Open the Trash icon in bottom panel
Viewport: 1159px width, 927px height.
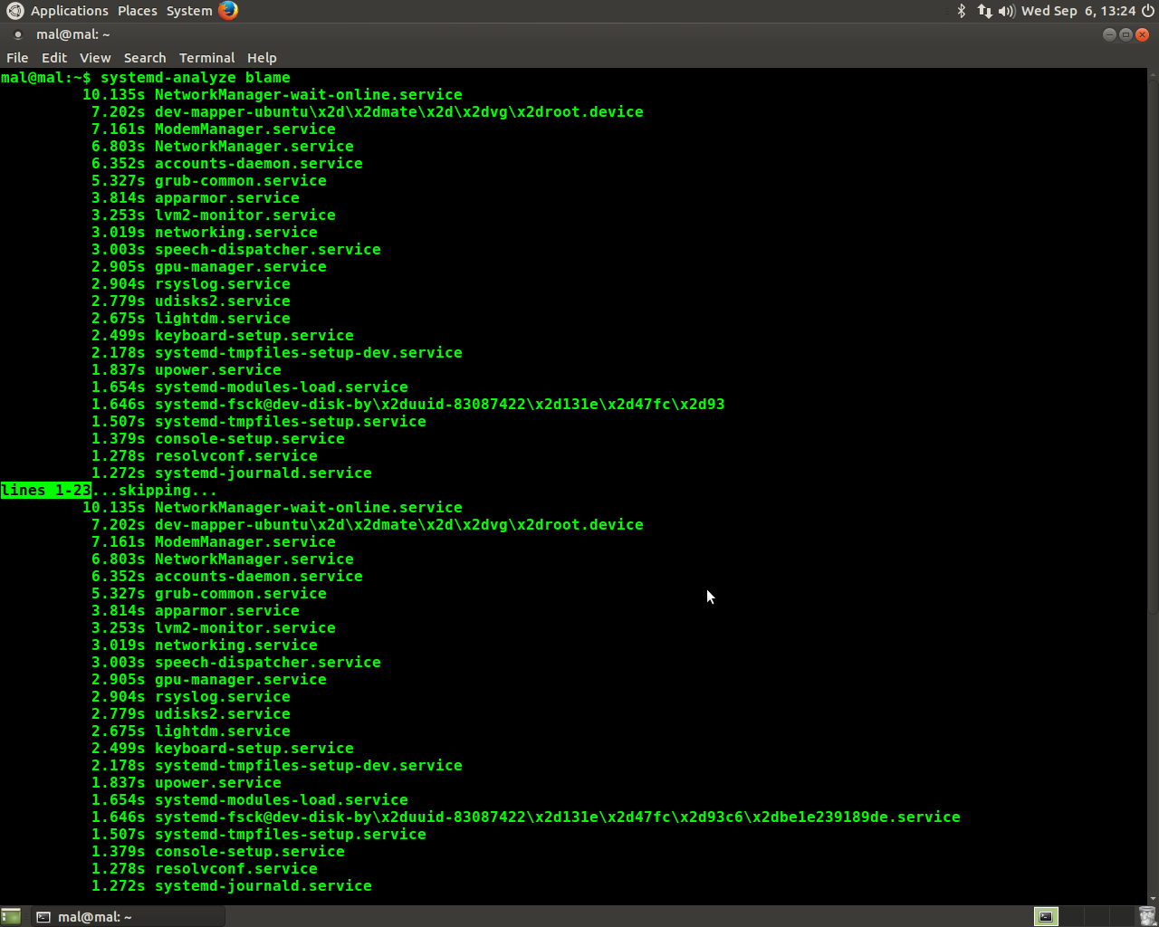[x=1146, y=916]
